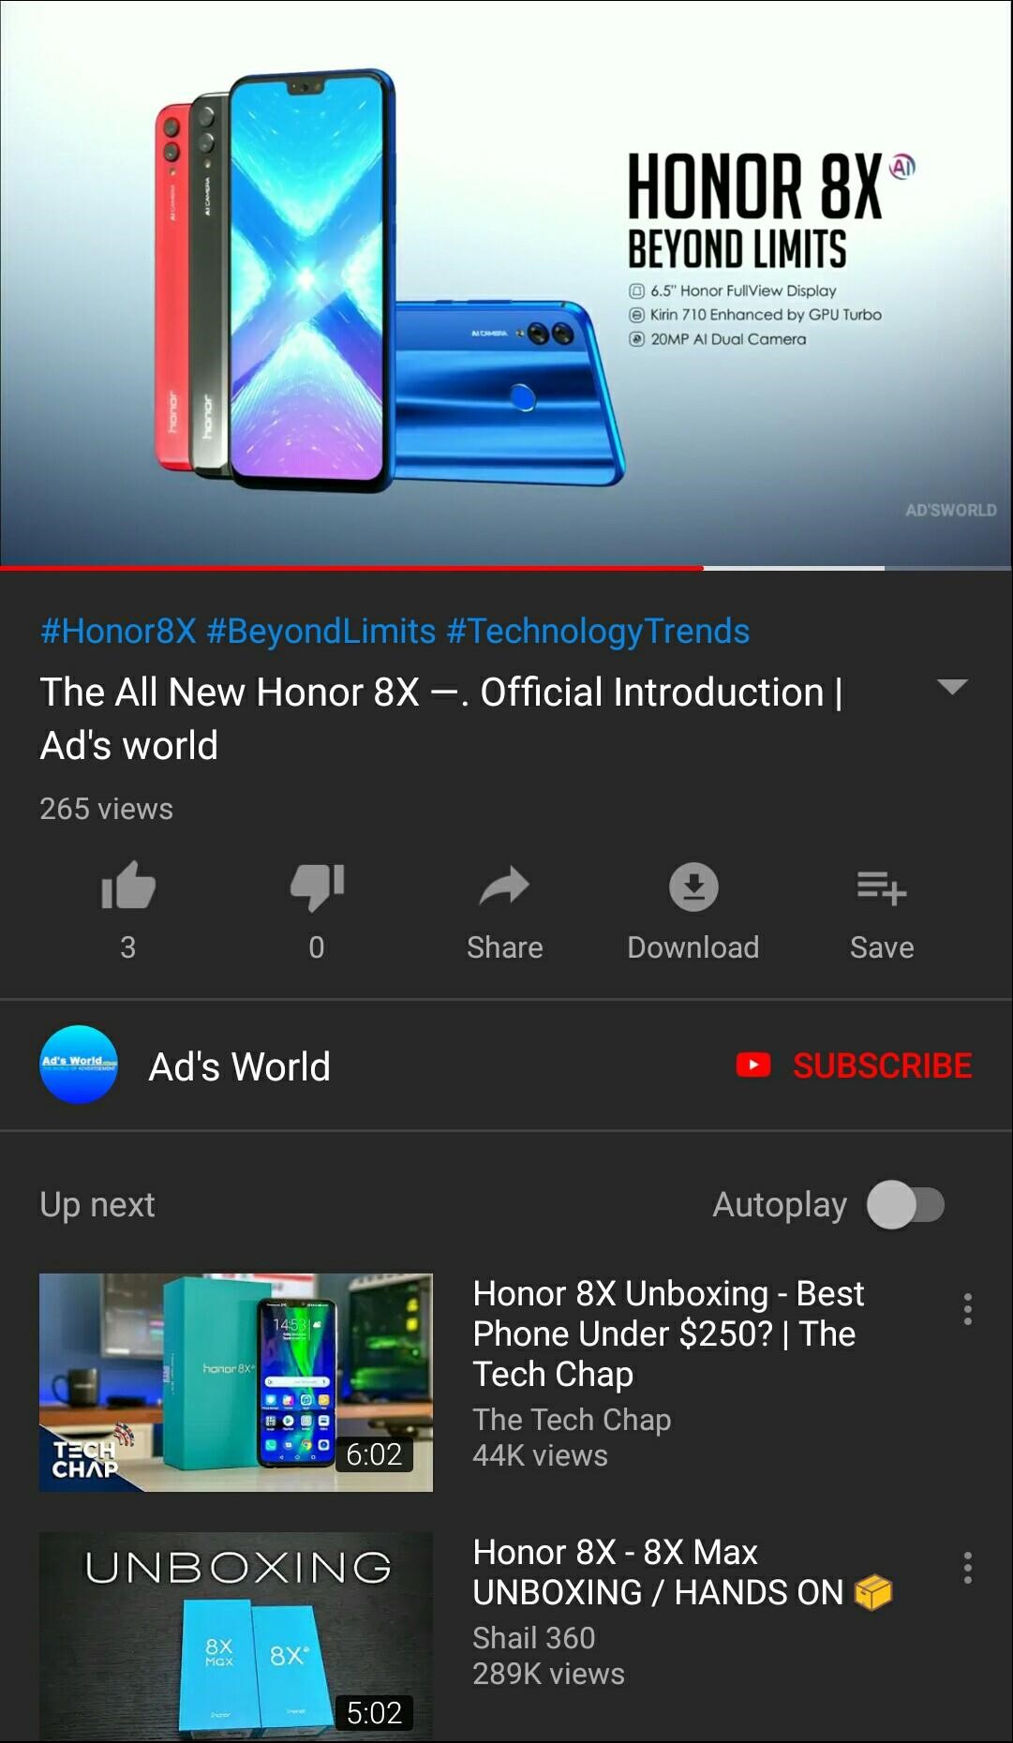Tap the Honor 8X video player
Image resolution: width=1013 pixels, height=1743 pixels.
tap(506, 282)
